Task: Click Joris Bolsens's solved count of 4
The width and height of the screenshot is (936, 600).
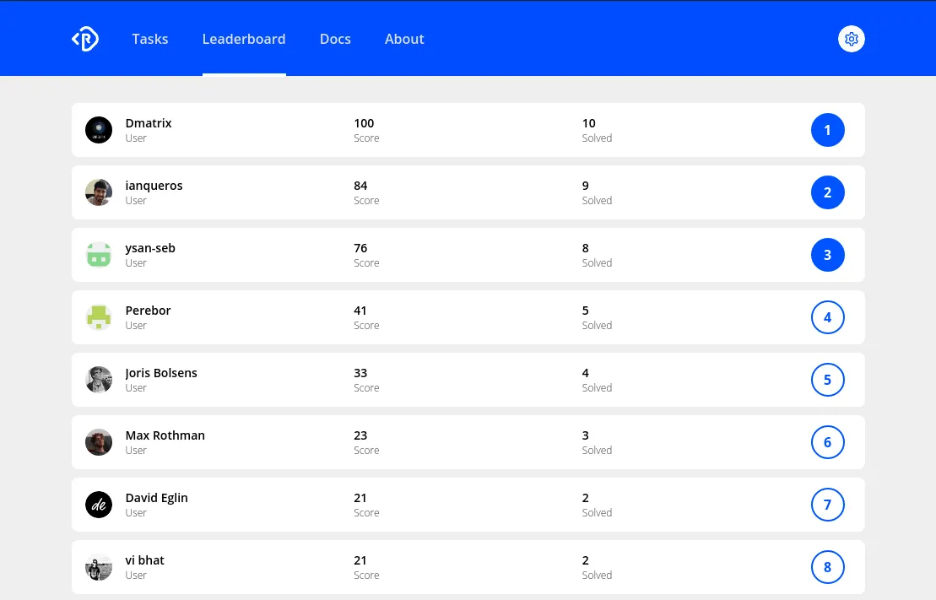Action: click(x=586, y=373)
